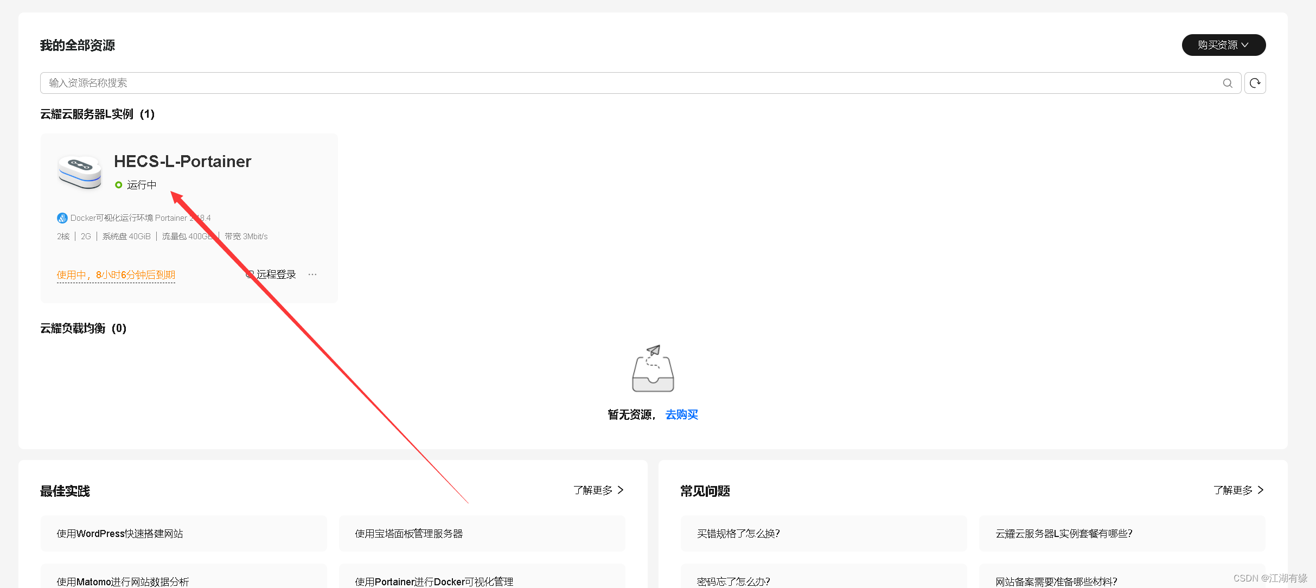This screenshot has width=1316, height=588.
Task: Open the HECS-L-Portainer instance title
Action: point(182,161)
